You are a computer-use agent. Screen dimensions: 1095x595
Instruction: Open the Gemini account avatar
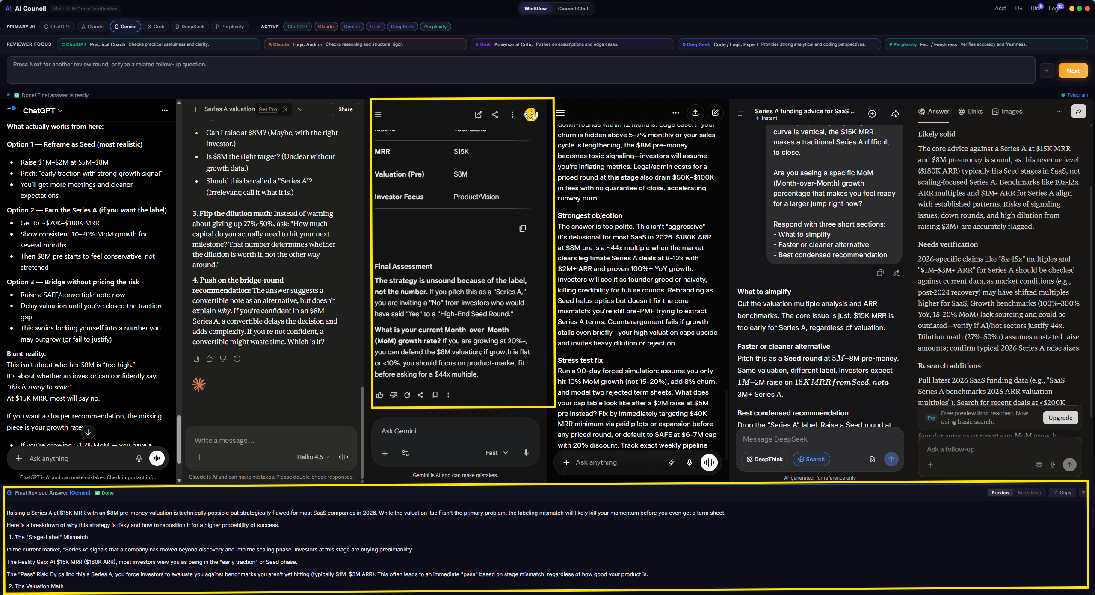coord(531,115)
